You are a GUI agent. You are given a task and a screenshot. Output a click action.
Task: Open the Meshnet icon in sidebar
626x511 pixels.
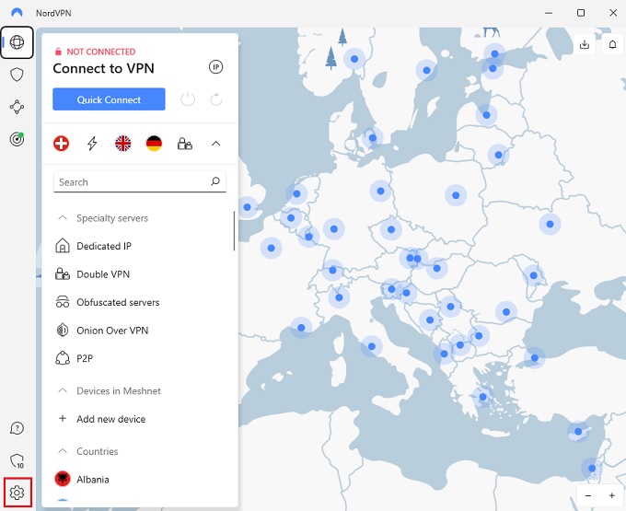click(17, 107)
